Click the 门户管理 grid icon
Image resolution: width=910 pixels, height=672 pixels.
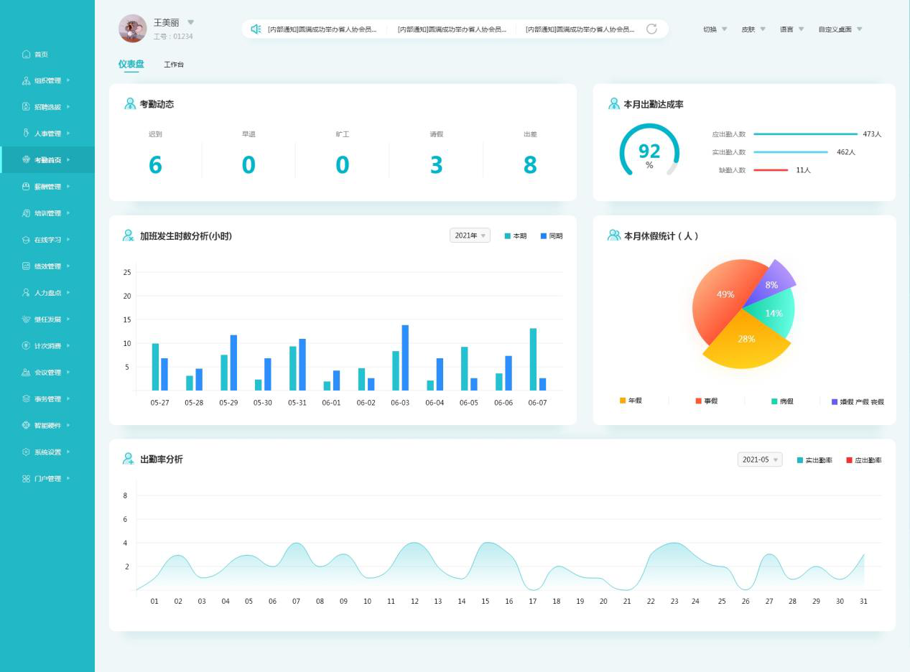pos(27,479)
